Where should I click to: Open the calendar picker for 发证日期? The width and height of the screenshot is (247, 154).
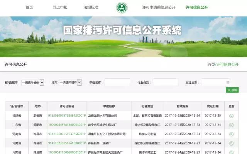point(228,82)
